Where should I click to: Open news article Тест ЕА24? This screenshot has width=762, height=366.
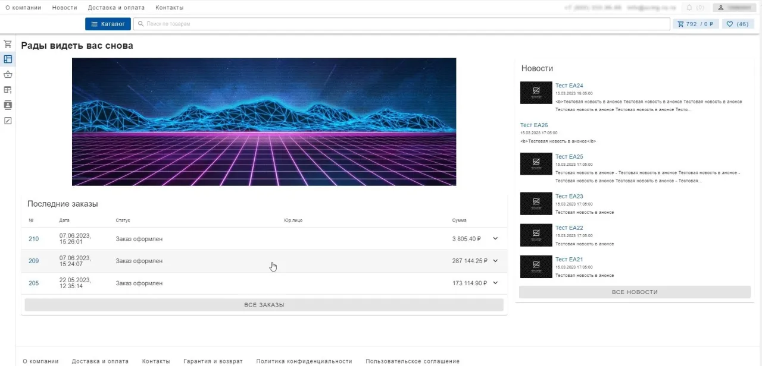(x=569, y=86)
